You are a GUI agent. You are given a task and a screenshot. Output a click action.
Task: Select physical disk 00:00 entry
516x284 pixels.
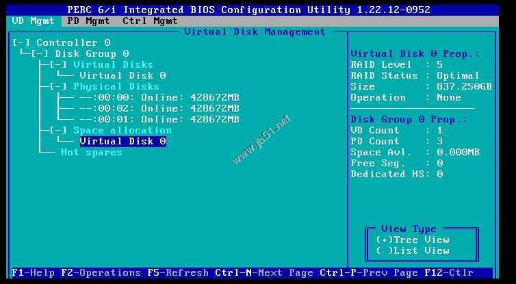(x=159, y=97)
